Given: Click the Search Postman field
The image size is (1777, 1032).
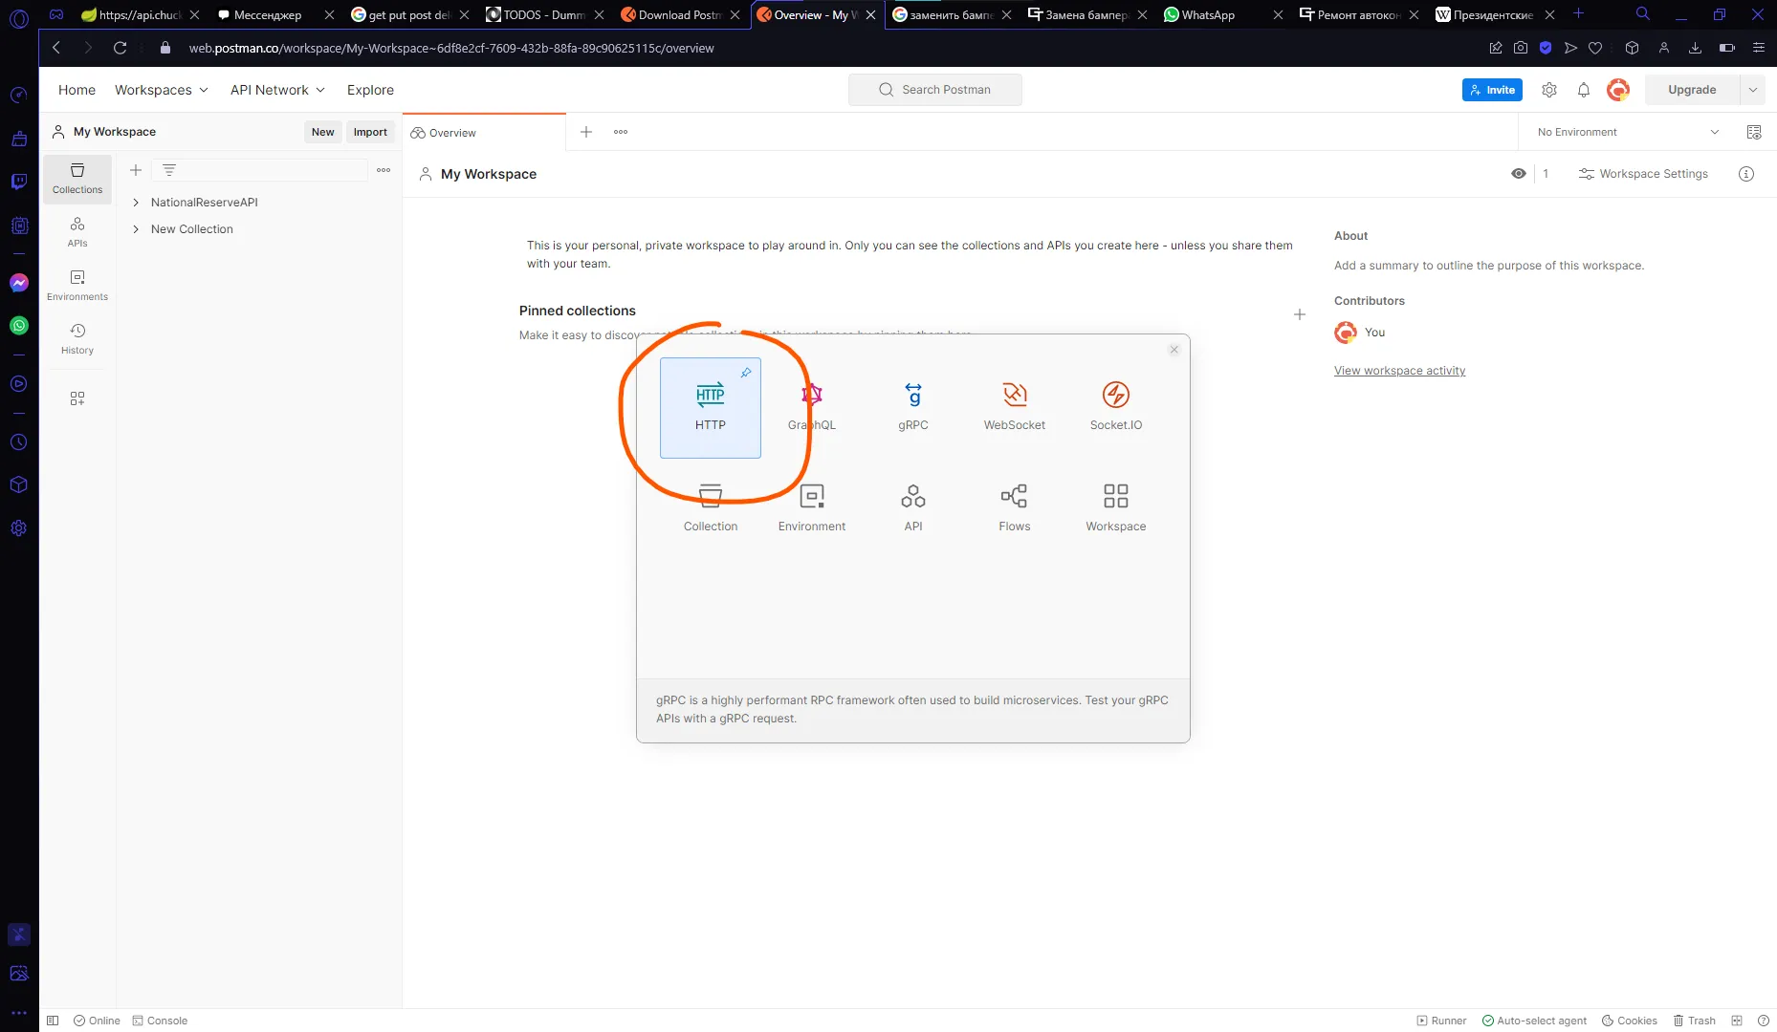Looking at the screenshot, I should tap(934, 90).
